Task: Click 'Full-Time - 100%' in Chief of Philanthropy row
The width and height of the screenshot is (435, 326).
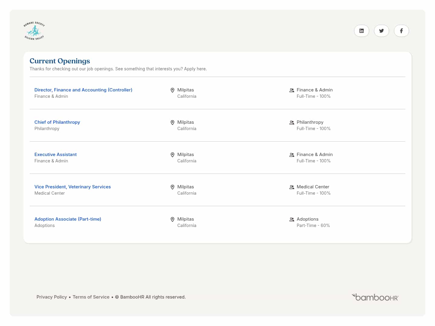Action: pyautogui.click(x=314, y=129)
